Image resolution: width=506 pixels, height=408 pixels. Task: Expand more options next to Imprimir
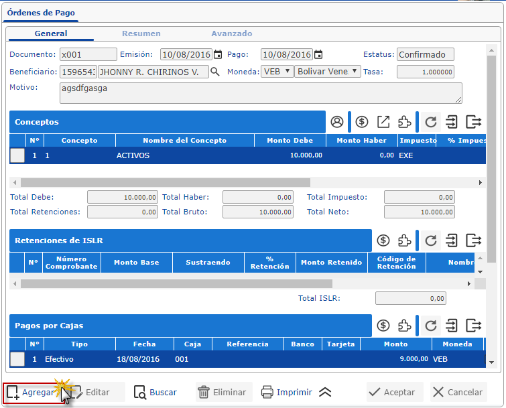coord(325,393)
